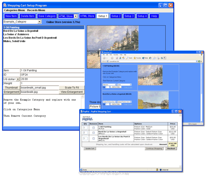Image resolution: width=208 pixels, height=176 pixels.
Task: Click the View Enlargement button
Action: pyautogui.click(x=72, y=92)
